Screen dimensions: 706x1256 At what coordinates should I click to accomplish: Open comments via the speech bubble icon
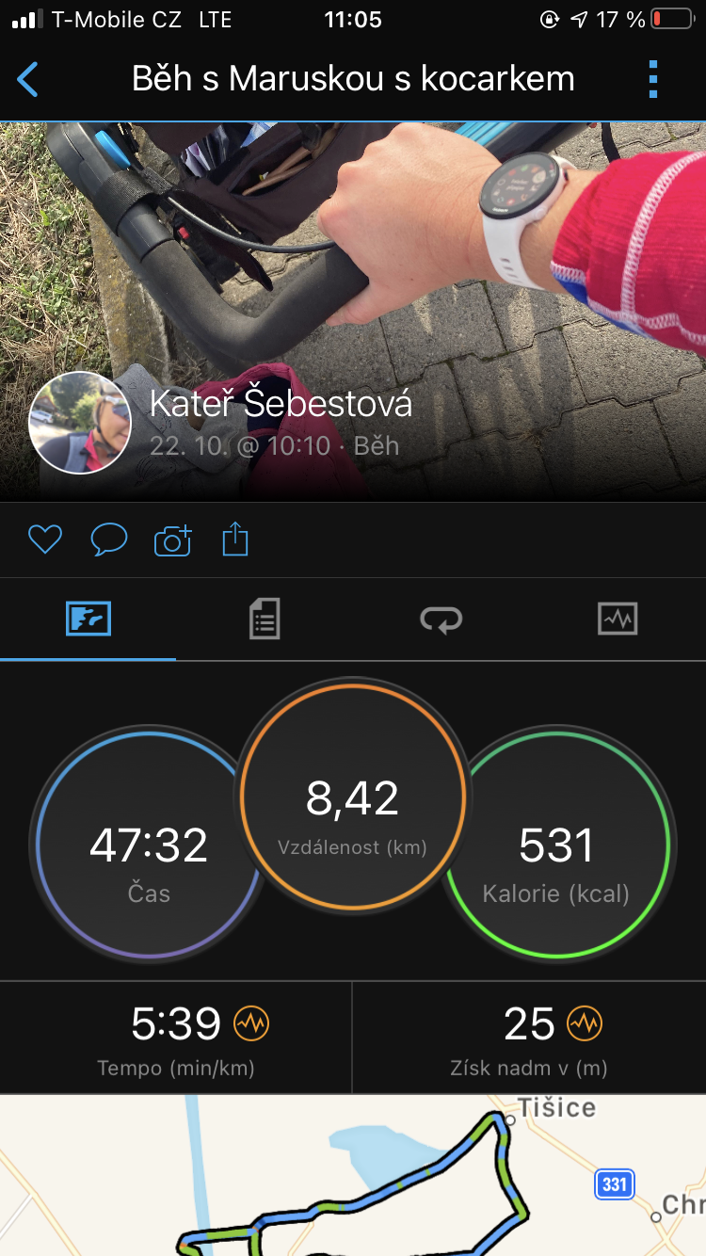109,539
